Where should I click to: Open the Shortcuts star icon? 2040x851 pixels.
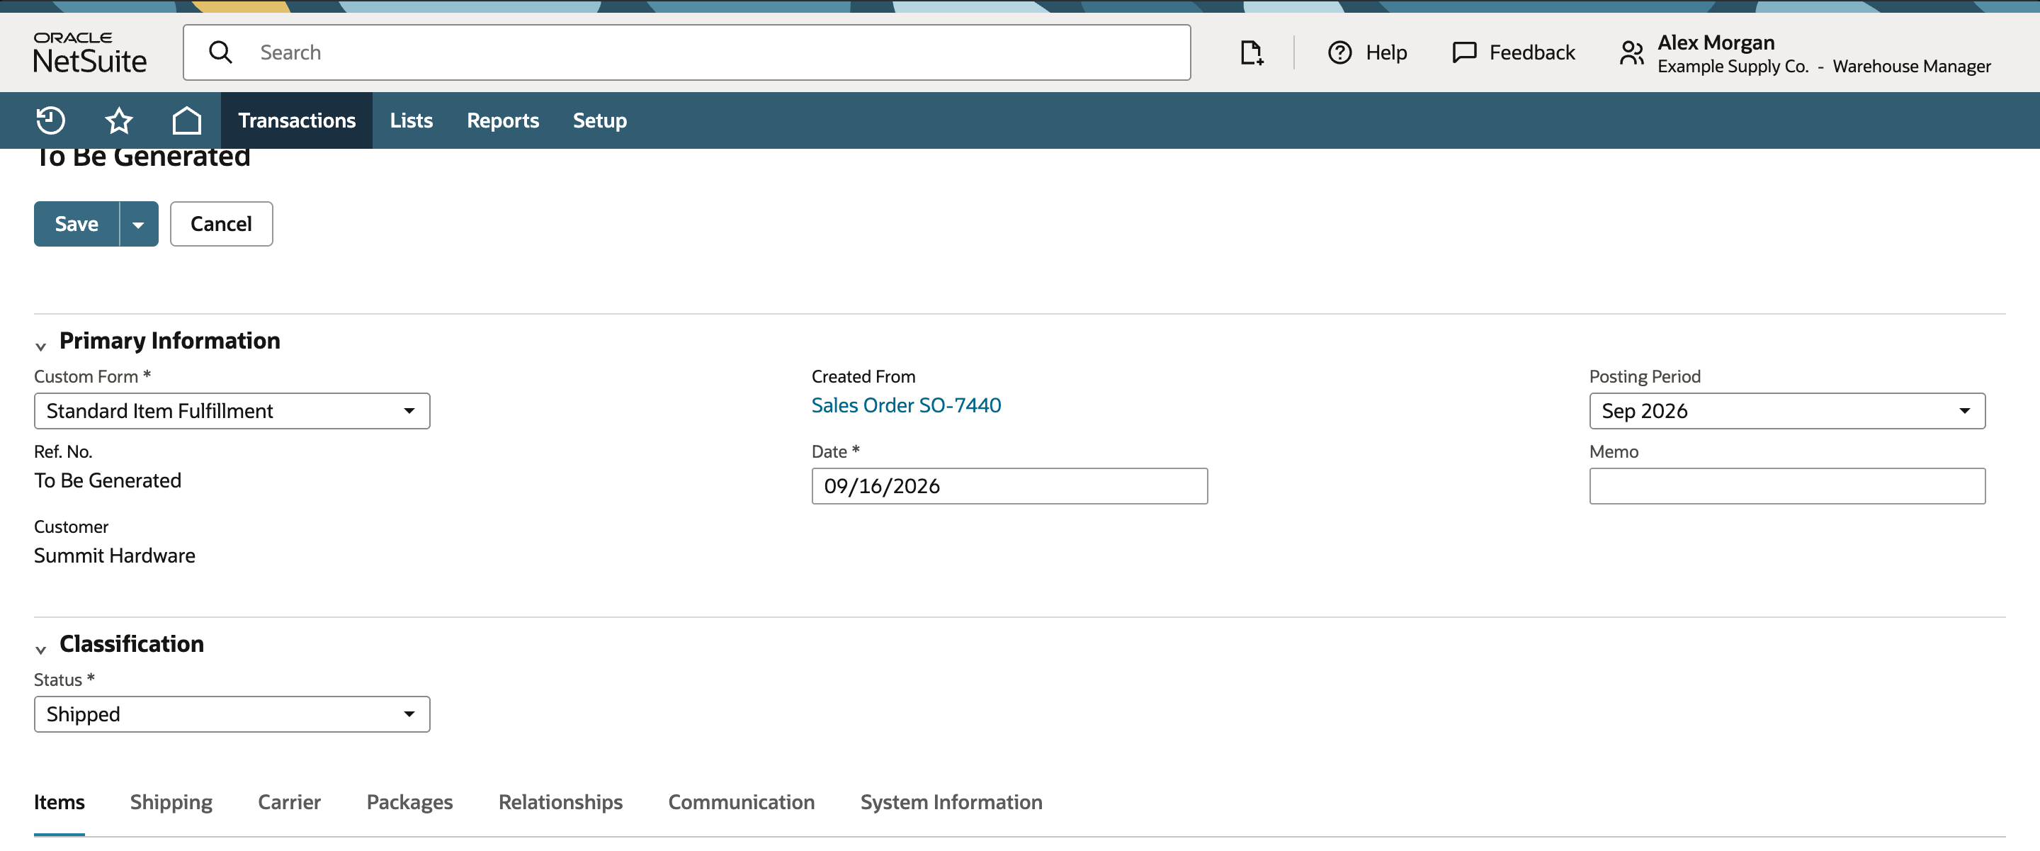(119, 120)
